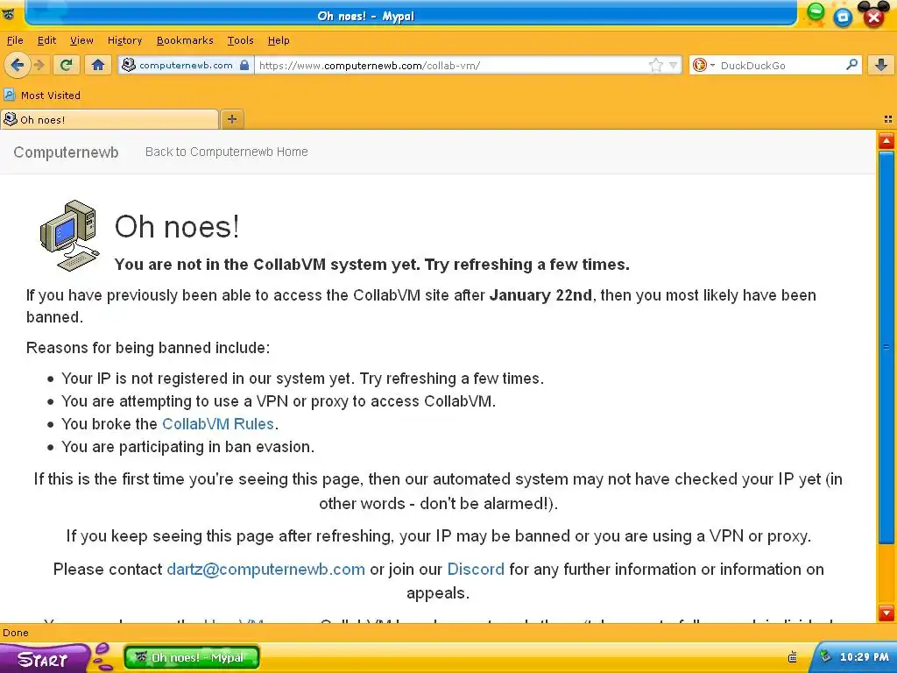Click the bold 'January 22nd' text

540,295
